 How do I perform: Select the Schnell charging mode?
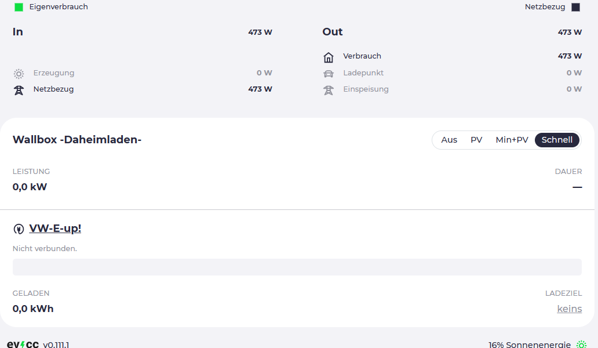557,140
